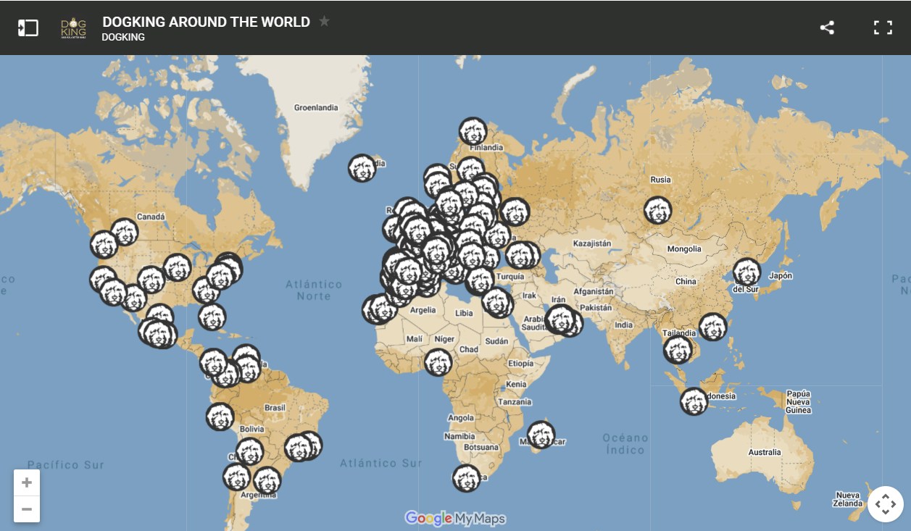
Task: Click the Kazajistán map label
Action: pyautogui.click(x=592, y=243)
